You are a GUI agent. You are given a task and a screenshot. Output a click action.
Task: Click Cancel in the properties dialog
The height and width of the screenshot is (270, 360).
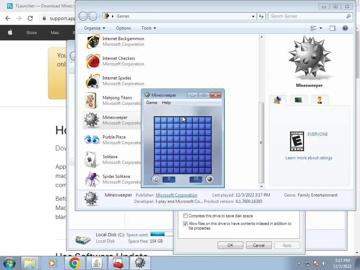point(259,245)
